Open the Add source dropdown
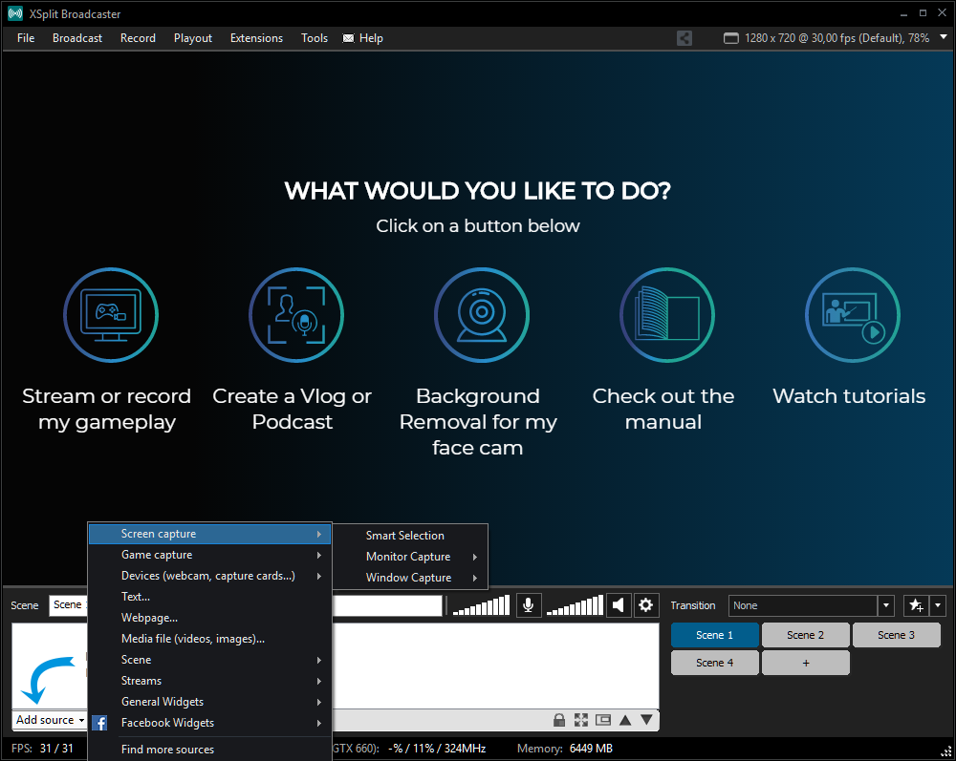This screenshot has height=761, width=956. 50,720
